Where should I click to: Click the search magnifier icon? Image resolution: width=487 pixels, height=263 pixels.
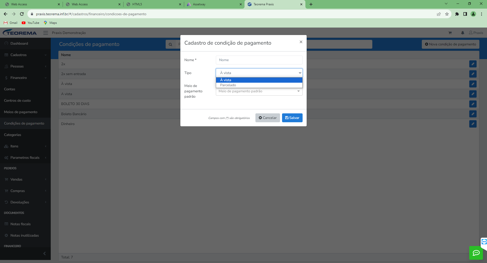170,44
